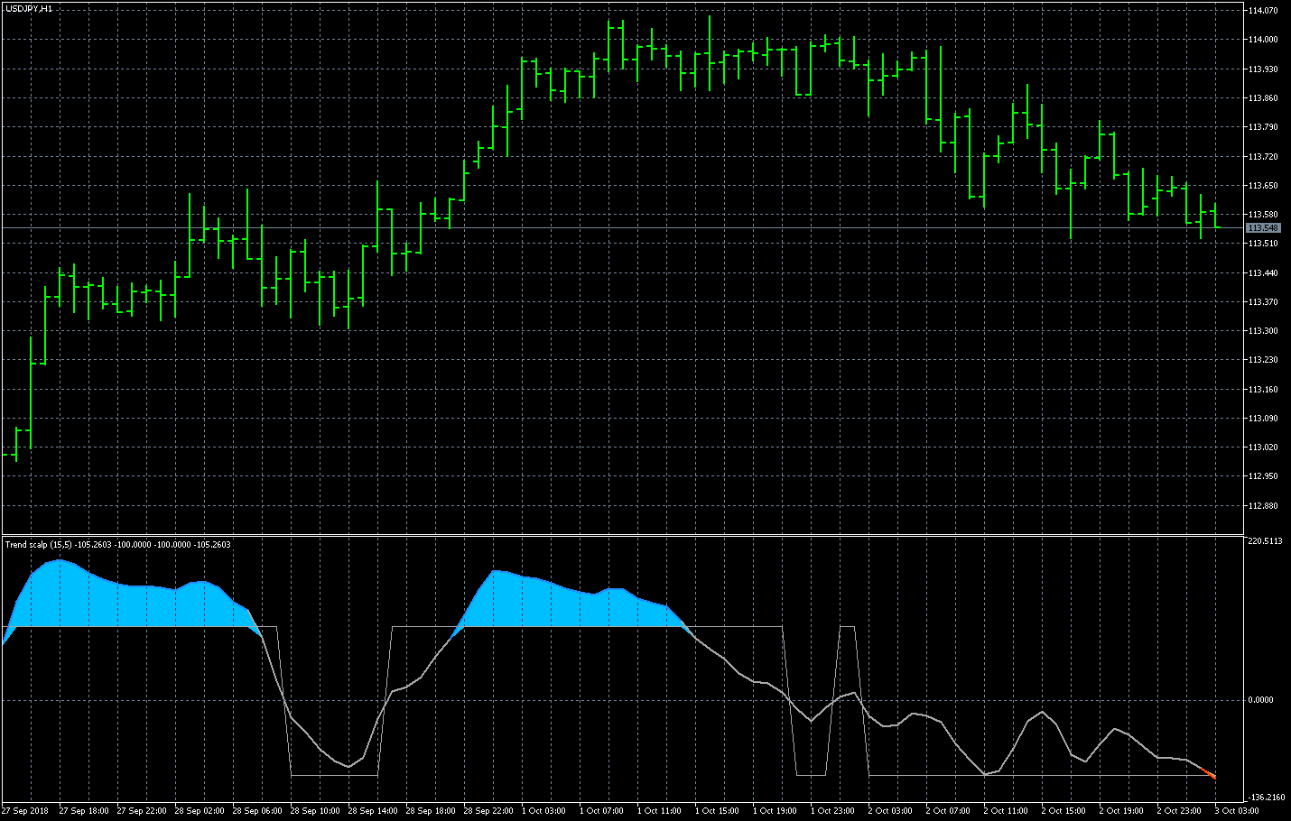This screenshot has width=1291, height=821.
Task: Click the 113.020 price scale label
Action: 1262,447
